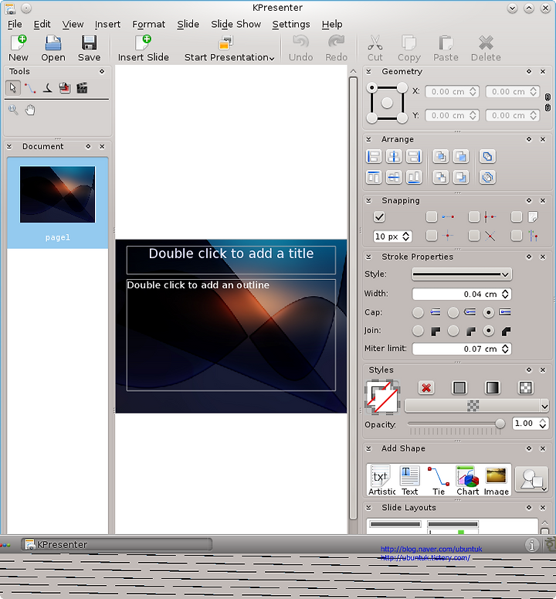556x599 pixels.
Task: Select the zoom magnifier tool
Action: (13, 110)
